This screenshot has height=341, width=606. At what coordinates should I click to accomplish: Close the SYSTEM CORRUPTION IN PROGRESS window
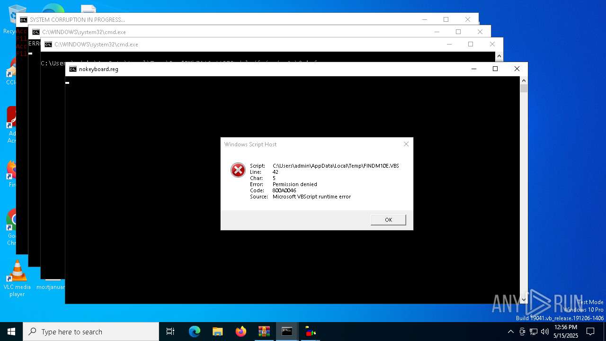click(468, 19)
